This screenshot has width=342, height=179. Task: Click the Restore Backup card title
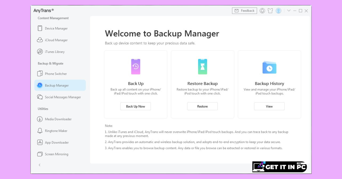tap(202, 84)
